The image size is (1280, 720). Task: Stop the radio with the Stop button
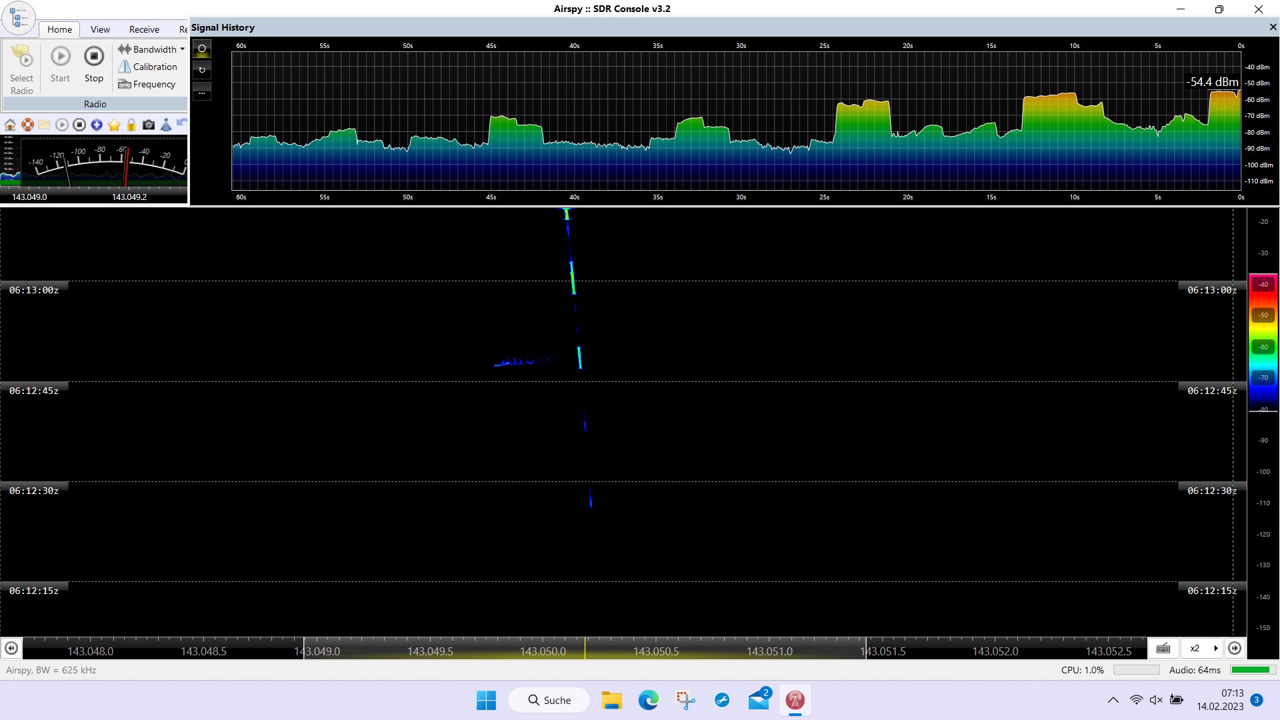pos(94,65)
